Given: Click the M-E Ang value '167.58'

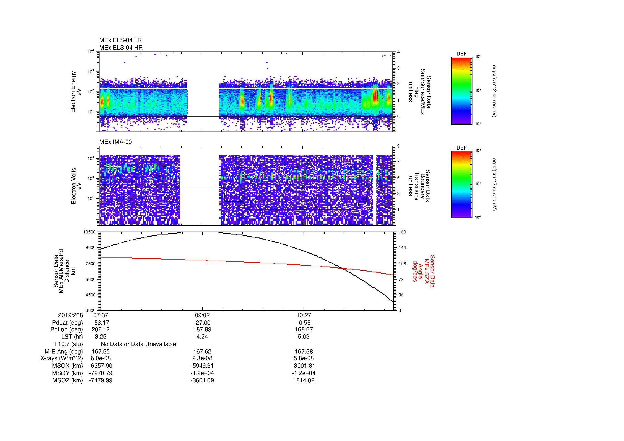Looking at the screenshot, I should 304,352.
